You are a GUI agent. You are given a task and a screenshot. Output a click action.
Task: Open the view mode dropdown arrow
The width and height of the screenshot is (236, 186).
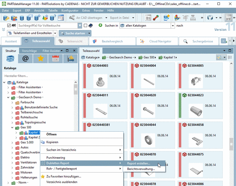point(225,57)
